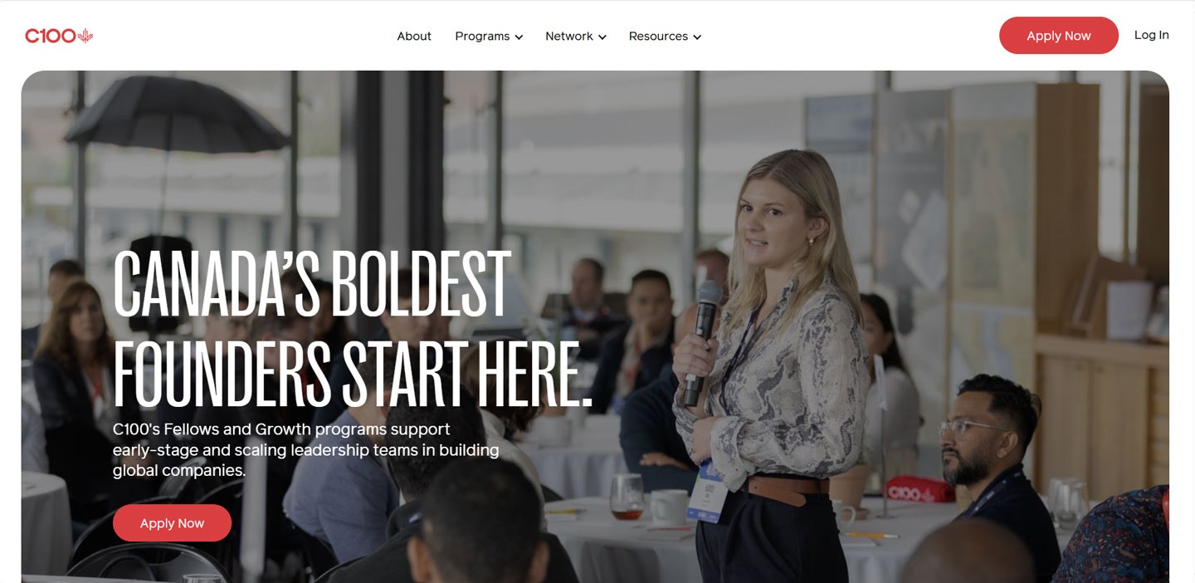Open the About page
Image resolution: width=1195 pixels, height=583 pixels.
point(414,36)
